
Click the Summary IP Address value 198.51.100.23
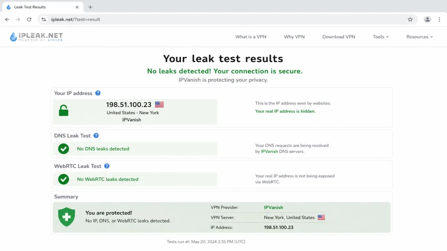click(279, 227)
